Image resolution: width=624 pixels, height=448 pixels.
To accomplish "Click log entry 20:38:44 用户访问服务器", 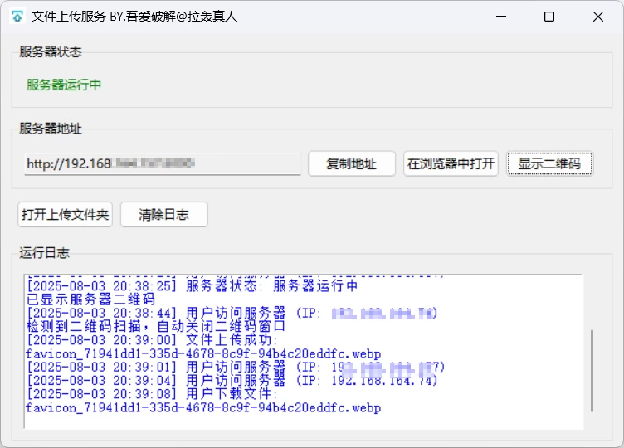I will coord(232,313).
